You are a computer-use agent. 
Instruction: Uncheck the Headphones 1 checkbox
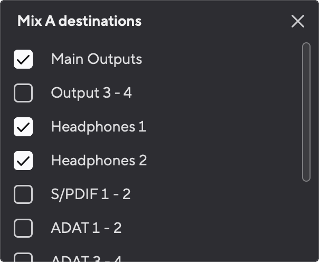[x=23, y=127]
